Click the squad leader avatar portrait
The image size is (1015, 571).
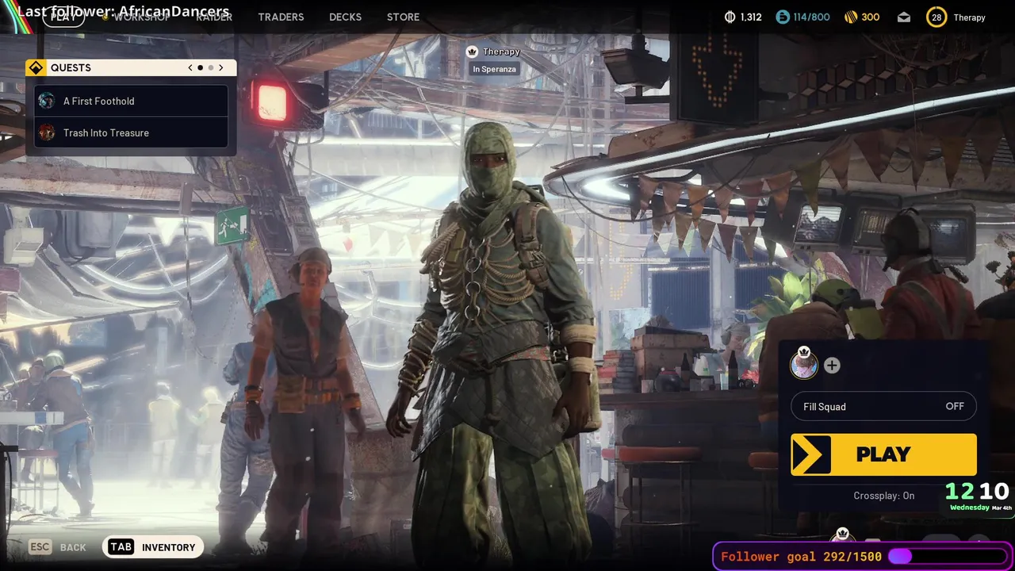coord(804,365)
